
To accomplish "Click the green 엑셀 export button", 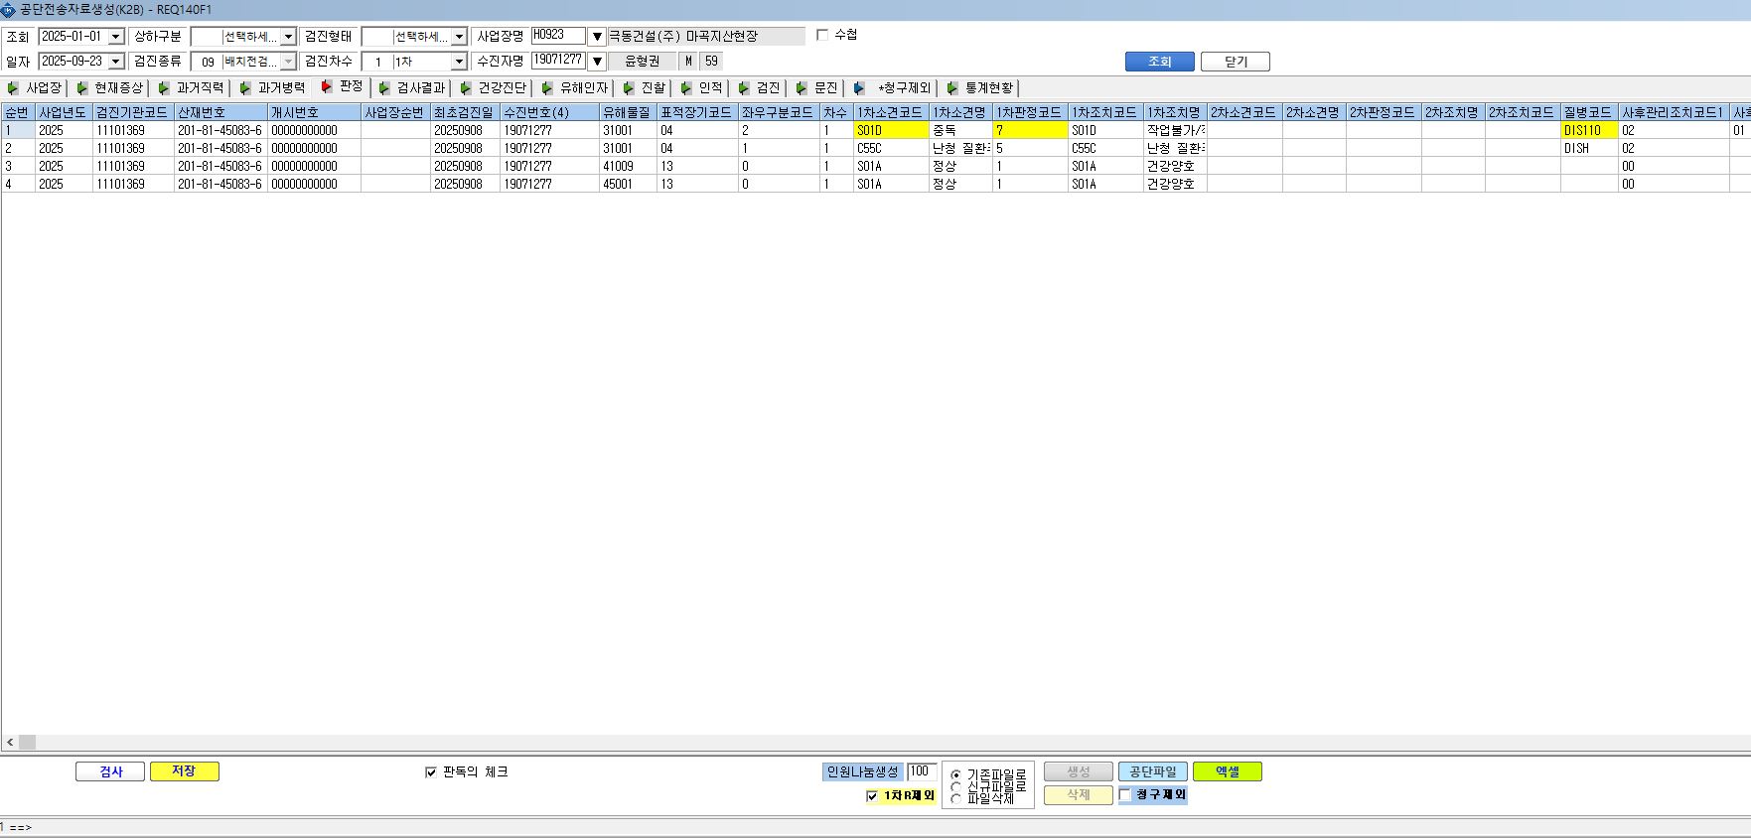I will pyautogui.click(x=1228, y=771).
